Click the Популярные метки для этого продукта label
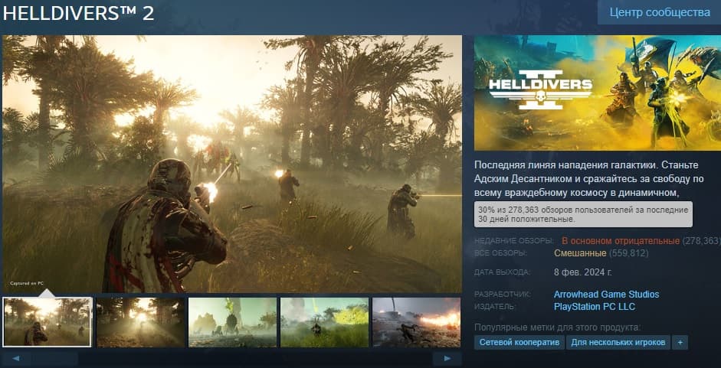The width and height of the screenshot is (721, 368). pos(558,327)
